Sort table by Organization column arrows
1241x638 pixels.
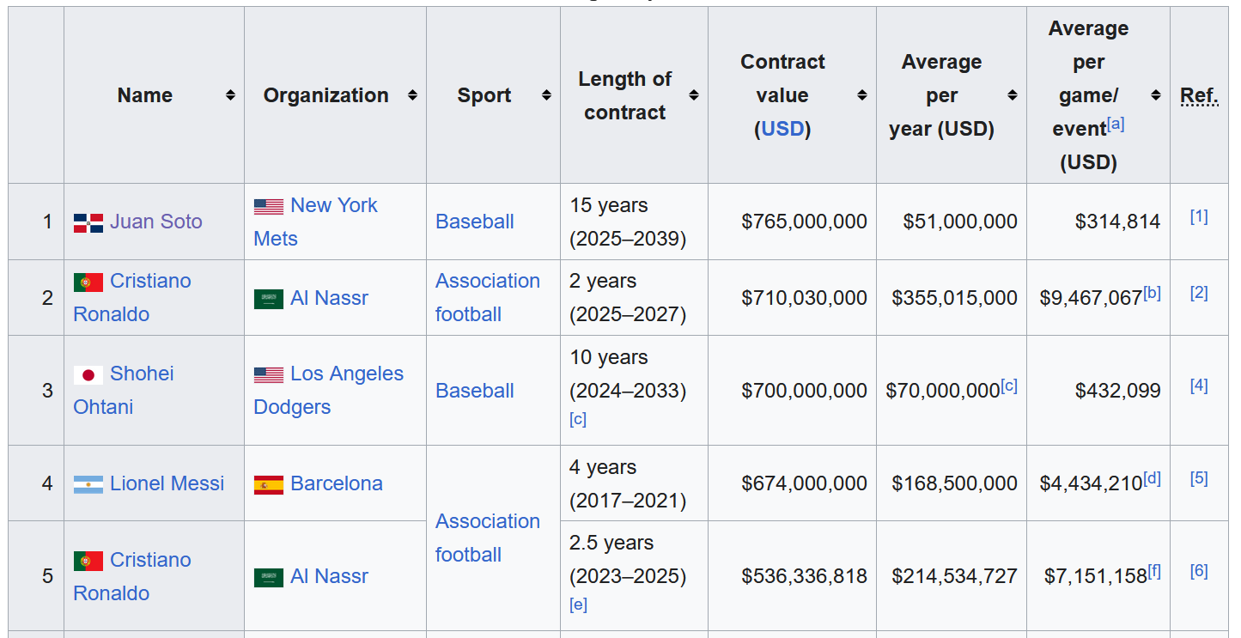tap(412, 95)
